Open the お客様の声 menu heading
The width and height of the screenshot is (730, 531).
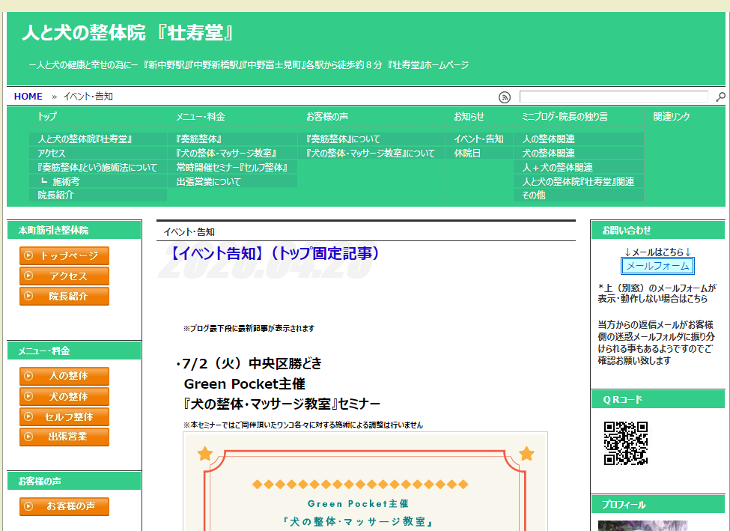[327, 116]
